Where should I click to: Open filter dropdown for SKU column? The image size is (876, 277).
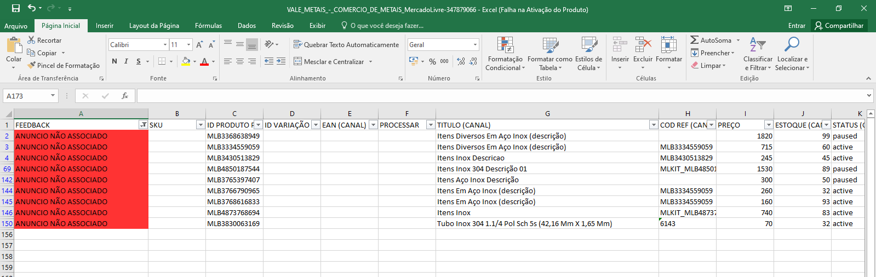(200, 125)
